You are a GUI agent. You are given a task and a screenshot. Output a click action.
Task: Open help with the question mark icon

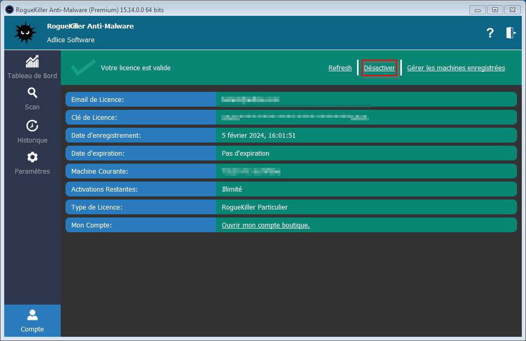click(x=490, y=33)
